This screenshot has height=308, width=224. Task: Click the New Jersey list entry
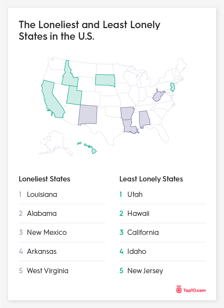[145, 271]
